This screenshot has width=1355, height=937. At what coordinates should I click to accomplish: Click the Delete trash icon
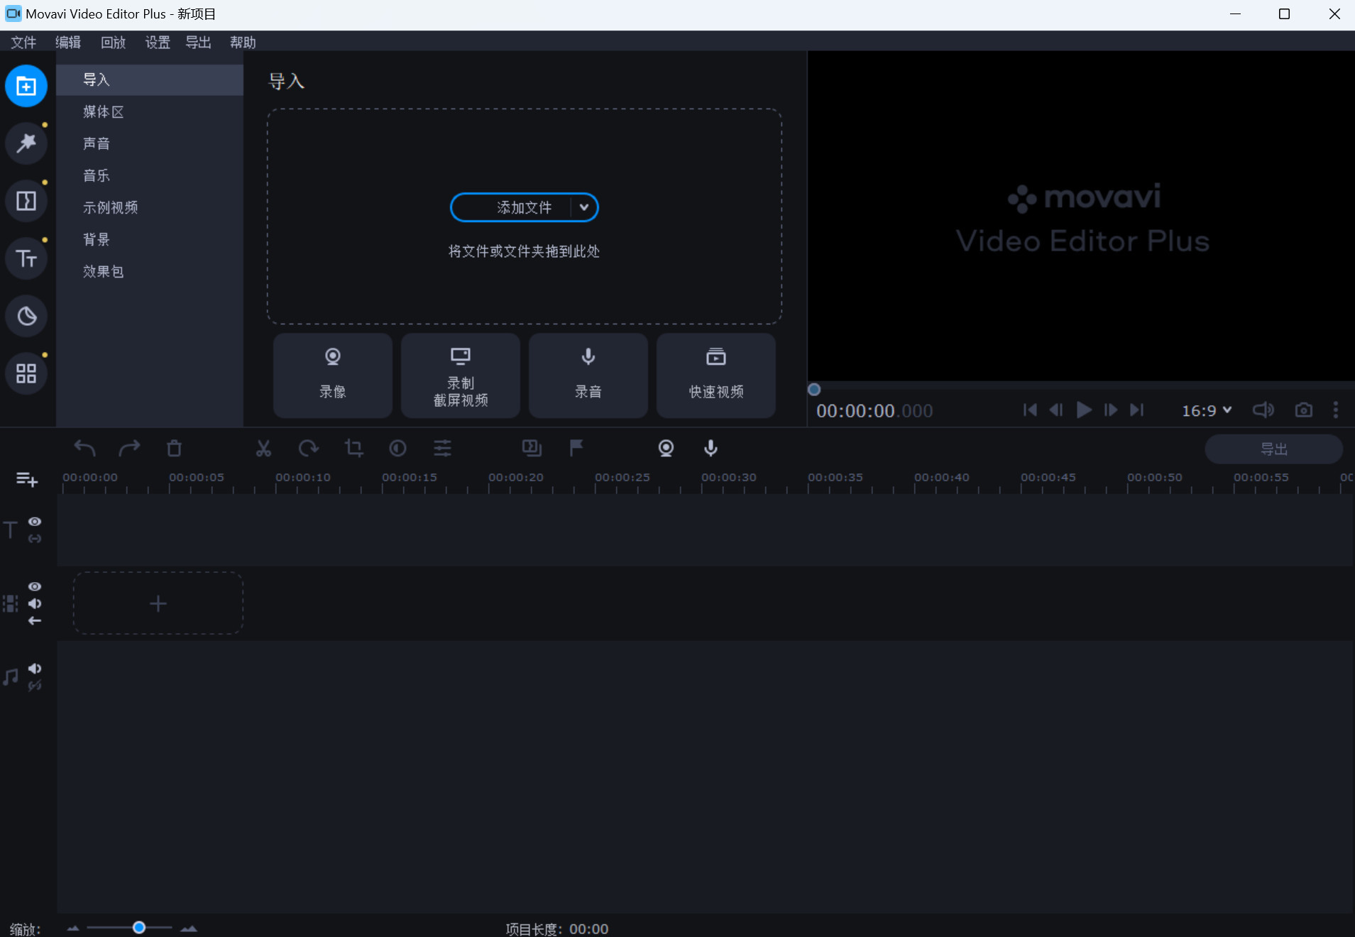tap(174, 449)
